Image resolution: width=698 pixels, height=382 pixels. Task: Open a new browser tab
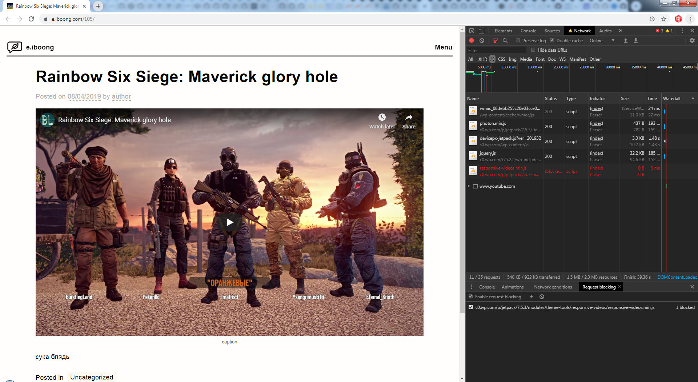coord(98,6)
